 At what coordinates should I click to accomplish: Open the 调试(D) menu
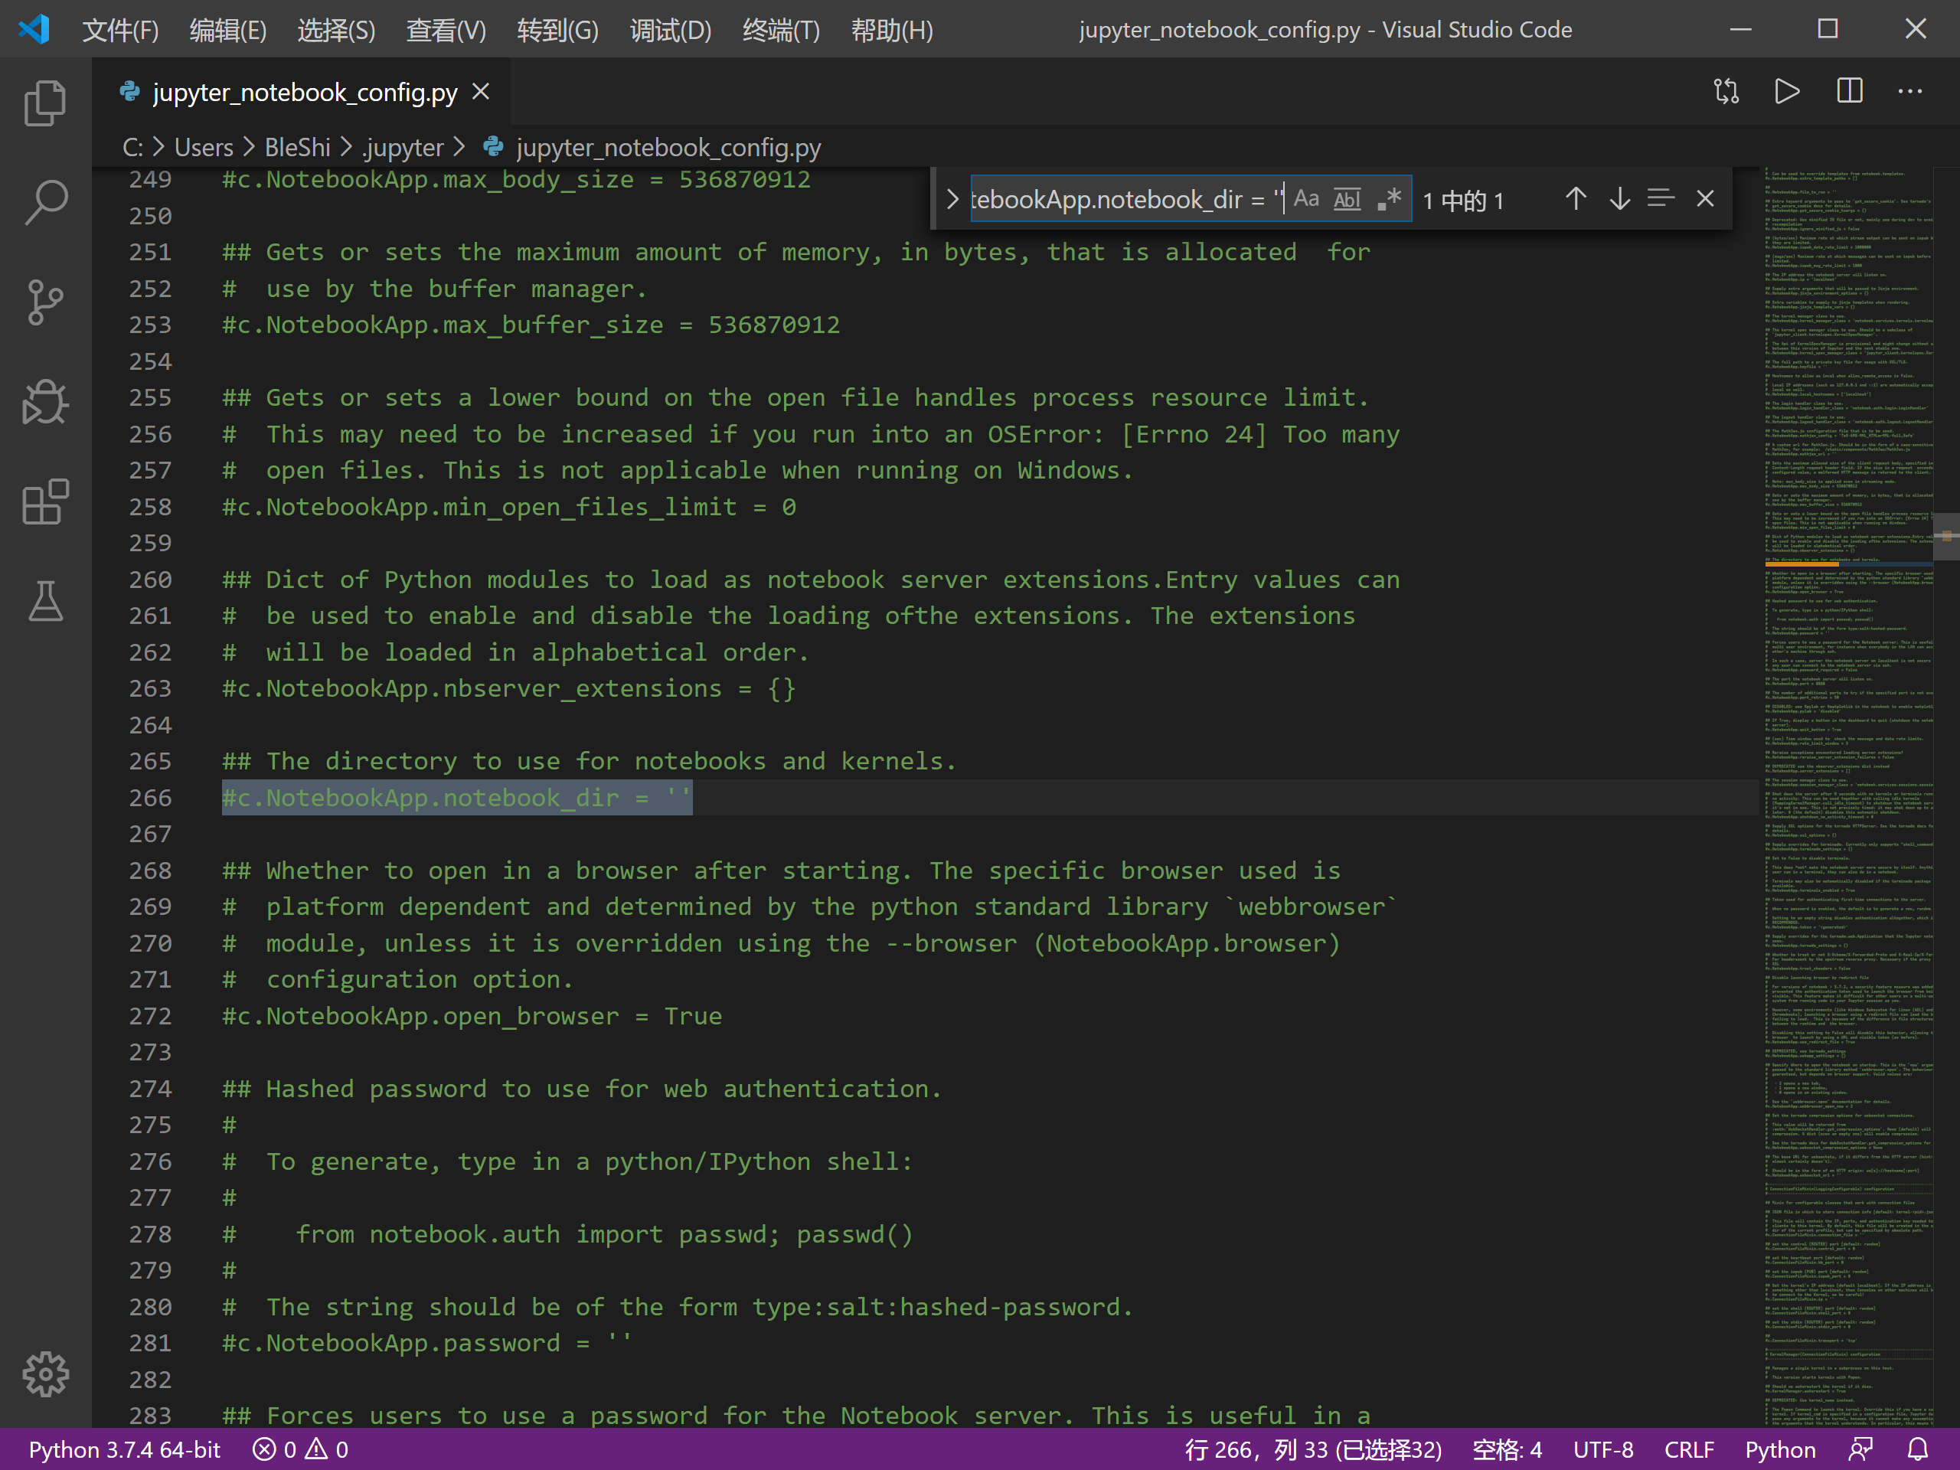pos(670,30)
